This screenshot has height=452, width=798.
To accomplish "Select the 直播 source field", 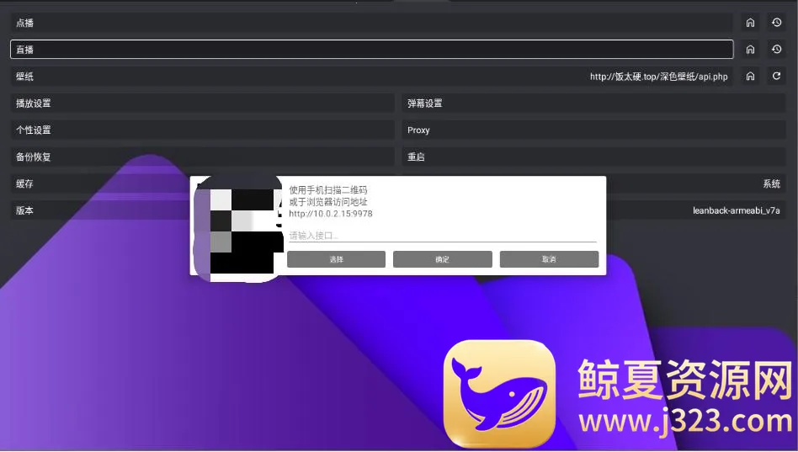I will [x=372, y=50].
